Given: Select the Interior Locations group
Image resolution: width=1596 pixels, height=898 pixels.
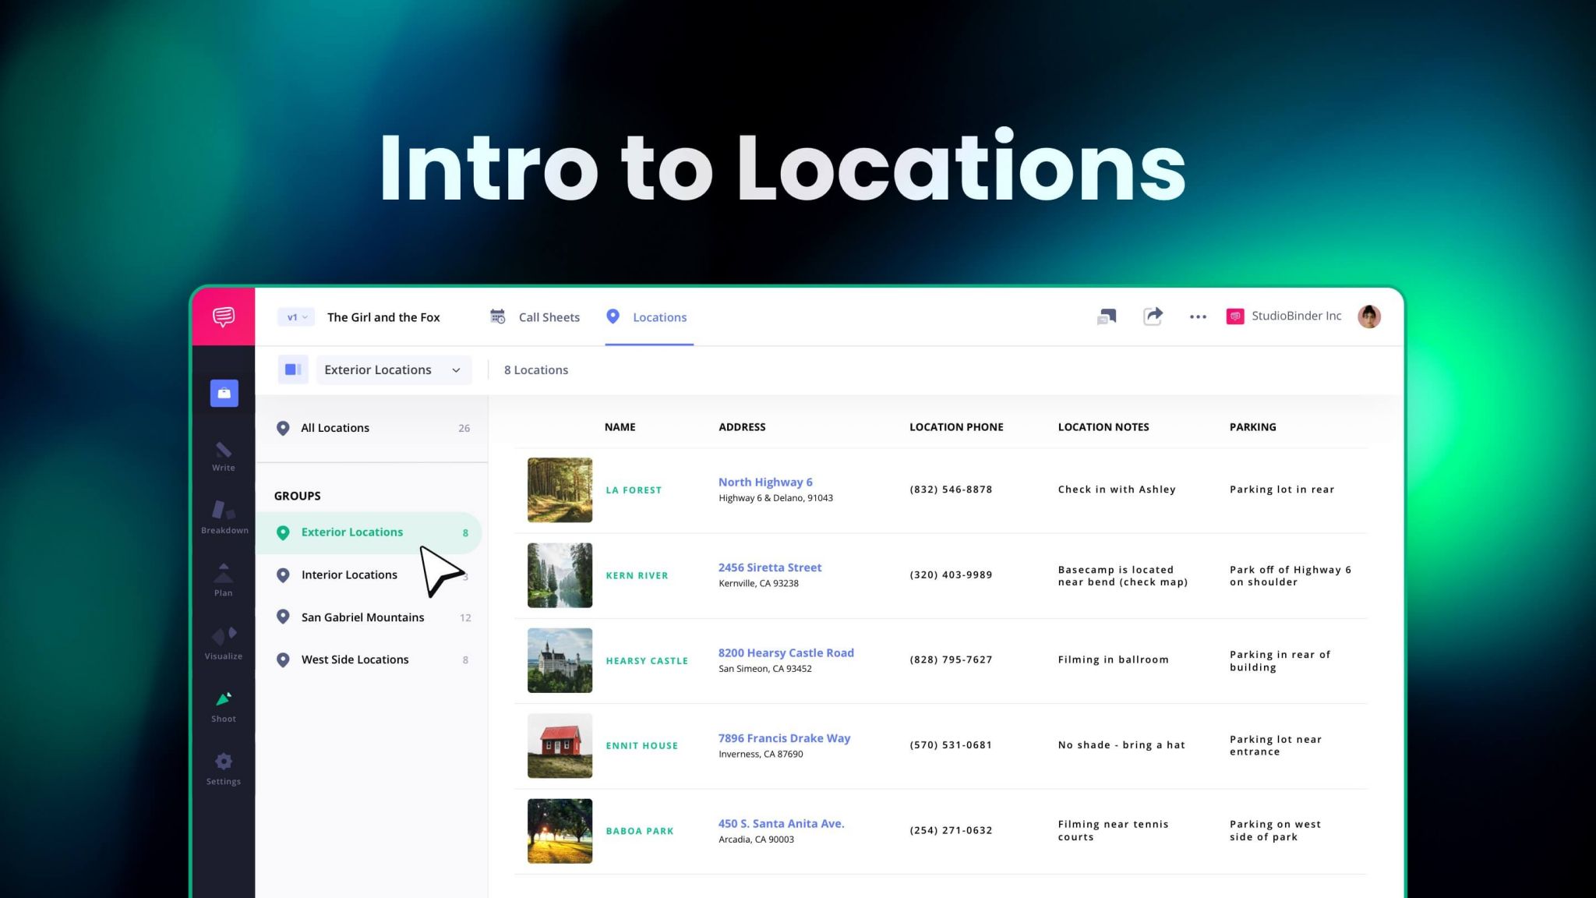Looking at the screenshot, I should click(x=349, y=575).
